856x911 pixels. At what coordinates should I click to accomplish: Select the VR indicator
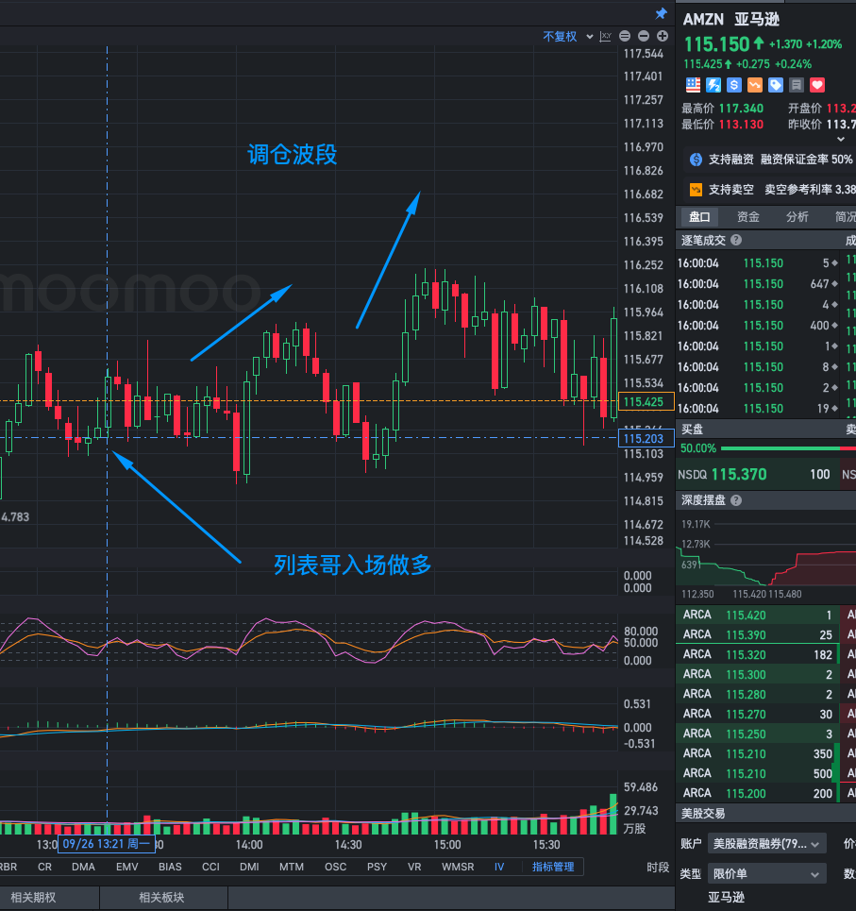414,867
